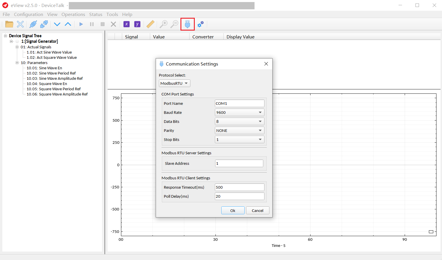Viewport: 442px width, 260px height.
Task: Click the purple X axis icon
Action: click(x=127, y=24)
